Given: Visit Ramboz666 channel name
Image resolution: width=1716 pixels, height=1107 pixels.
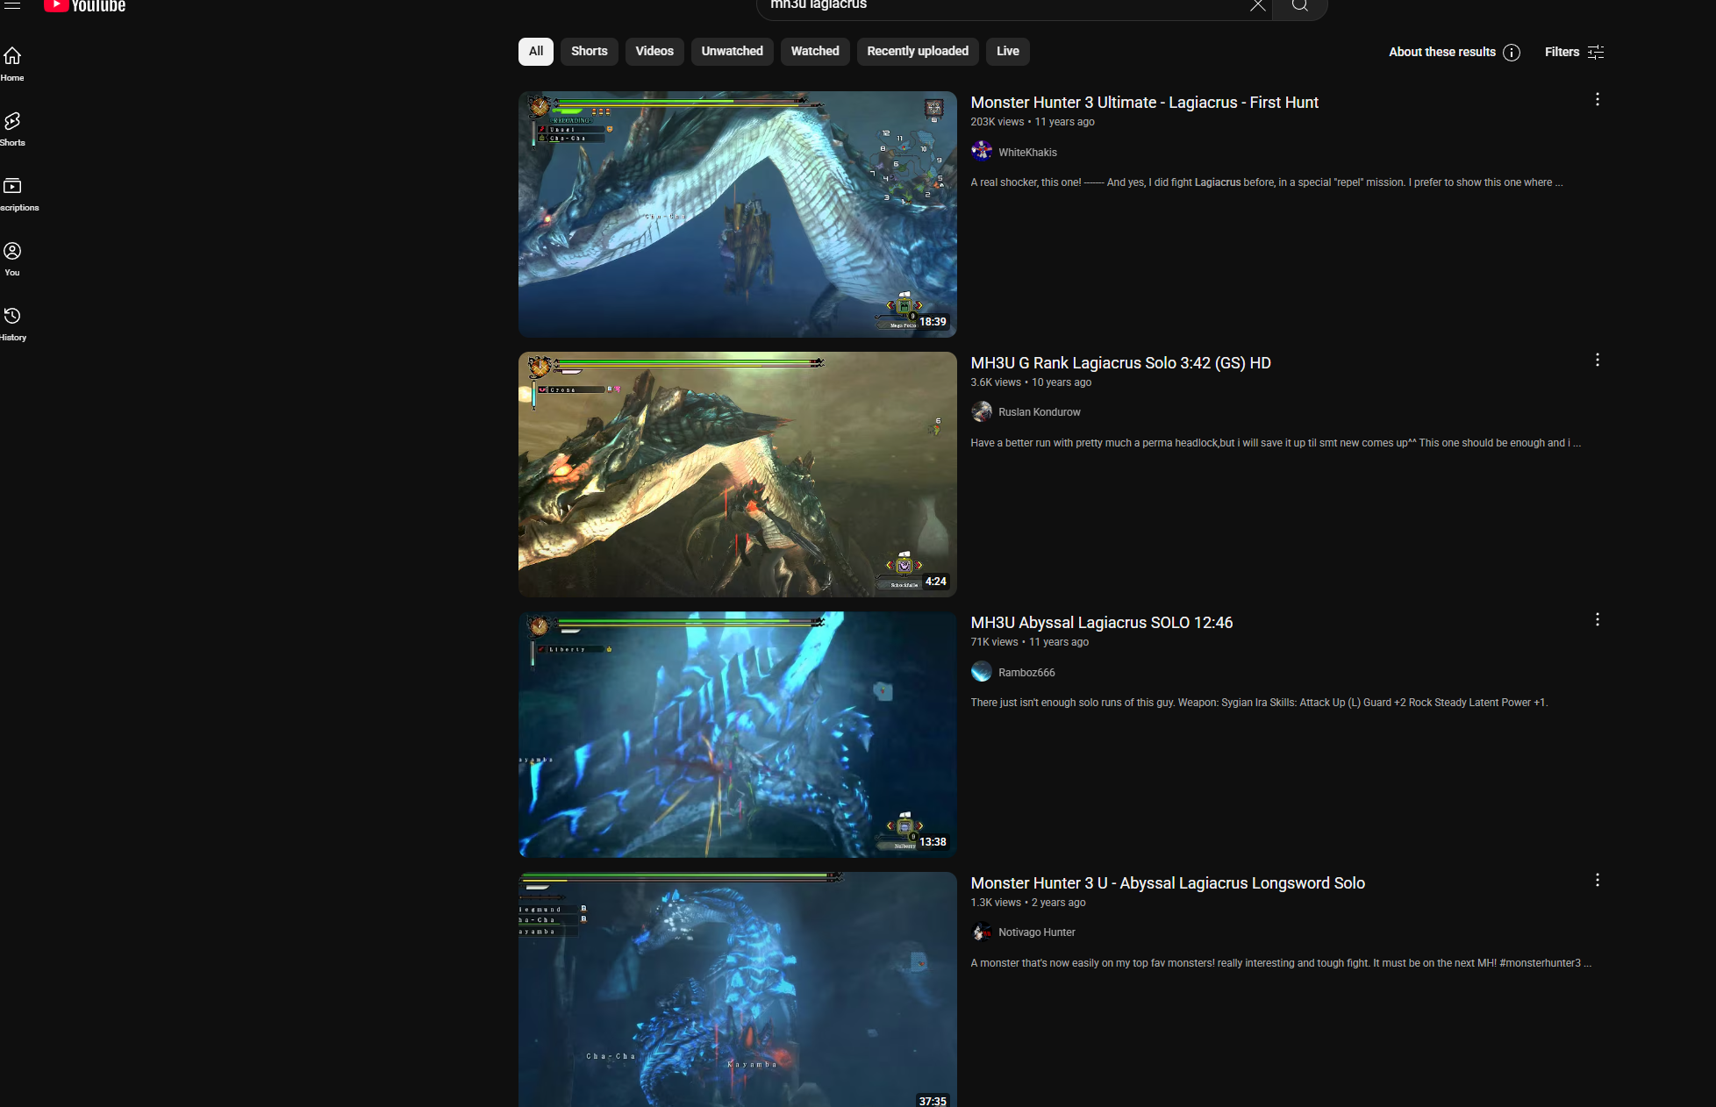Looking at the screenshot, I should [x=1026, y=673].
